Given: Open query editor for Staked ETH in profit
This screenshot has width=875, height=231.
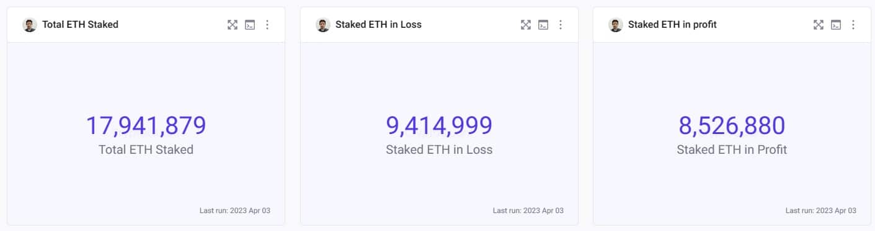Looking at the screenshot, I should pyautogui.click(x=836, y=25).
